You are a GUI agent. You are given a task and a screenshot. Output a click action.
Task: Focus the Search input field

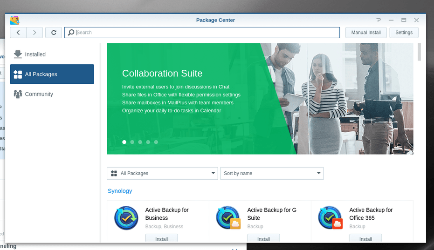(x=202, y=33)
